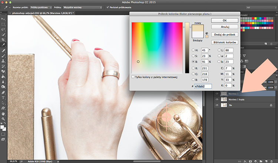Image resolution: width=278 pixels, height=163 pixels.
Task: Click Link layers icon in Layers panel
Action: pyautogui.click(x=240, y=162)
